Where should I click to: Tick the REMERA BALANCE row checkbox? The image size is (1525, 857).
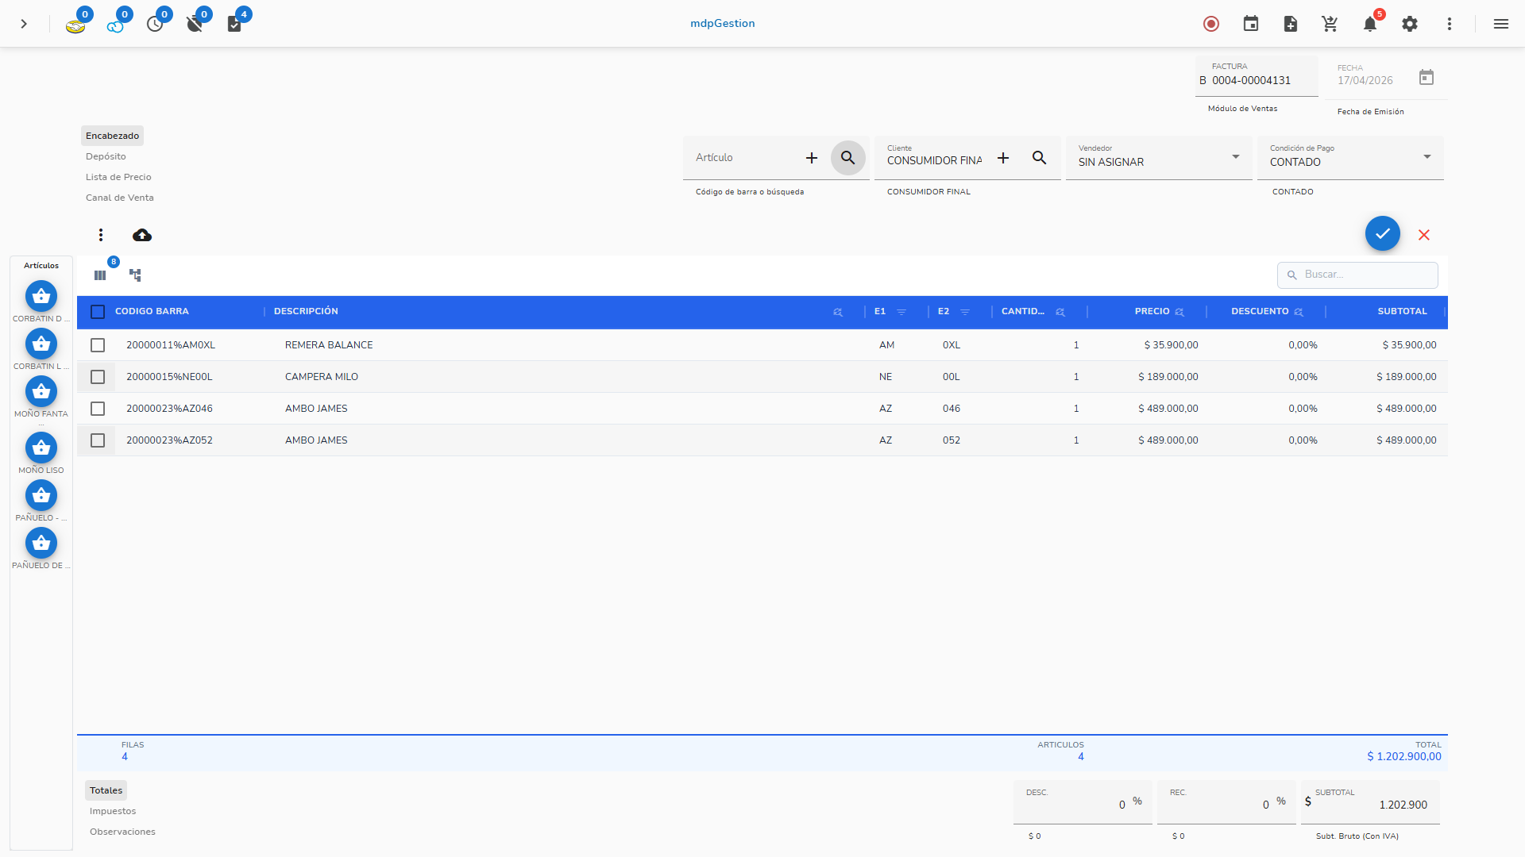[98, 345]
